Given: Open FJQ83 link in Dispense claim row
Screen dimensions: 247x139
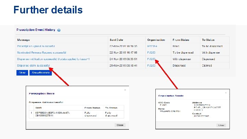Looking at the screenshot, I should [x=151, y=66].
